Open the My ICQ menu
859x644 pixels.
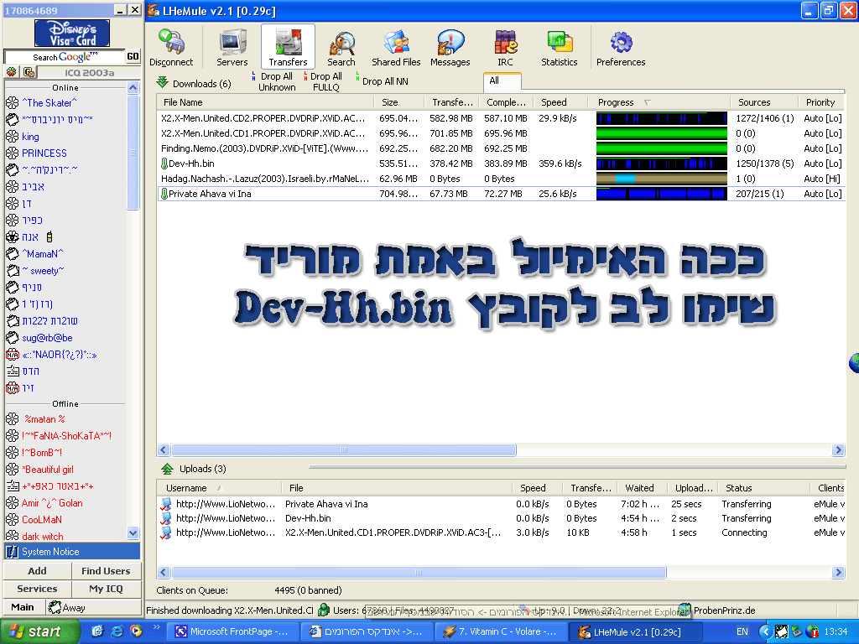(x=106, y=589)
